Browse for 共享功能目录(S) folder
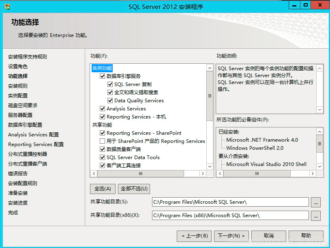 click(316, 202)
